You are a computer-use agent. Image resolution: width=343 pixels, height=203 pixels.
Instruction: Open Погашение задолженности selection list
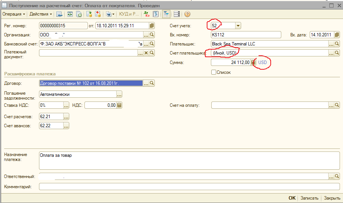119,94
